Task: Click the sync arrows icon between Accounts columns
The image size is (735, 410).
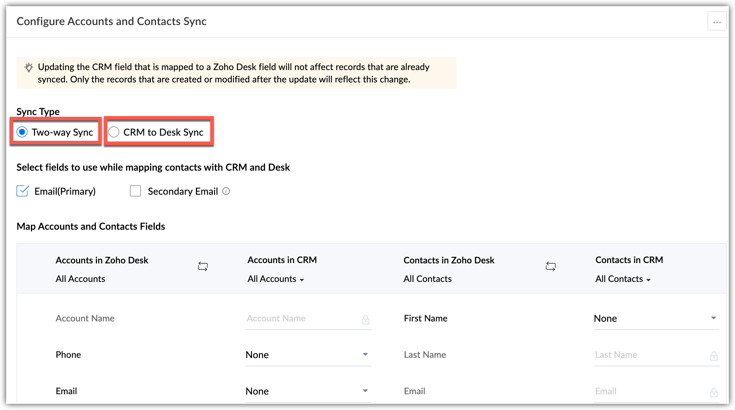Action: (203, 266)
